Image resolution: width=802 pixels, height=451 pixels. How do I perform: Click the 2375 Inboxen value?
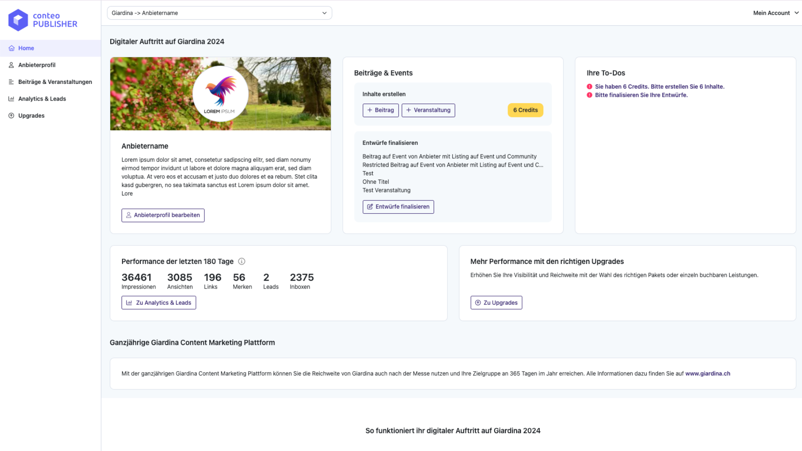302,277
